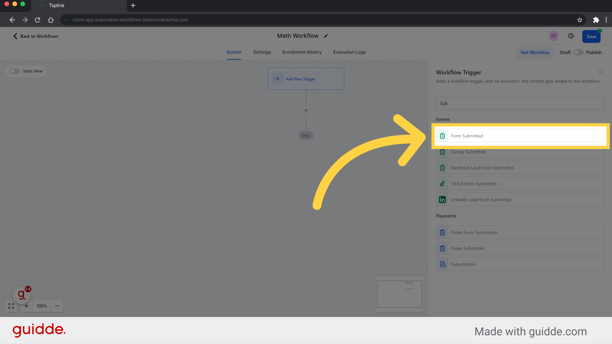The height and width of the screenshot is (344, 612).
Task: Click Back to Workflows link
Action: [x=35, y=36]
